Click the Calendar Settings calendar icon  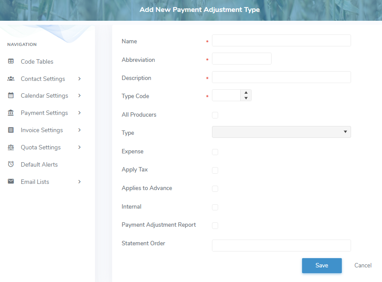tap(11, 95)
